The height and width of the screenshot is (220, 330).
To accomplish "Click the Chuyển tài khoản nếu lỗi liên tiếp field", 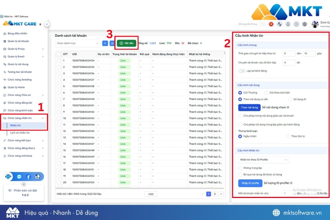I will (x=289, y=63).
